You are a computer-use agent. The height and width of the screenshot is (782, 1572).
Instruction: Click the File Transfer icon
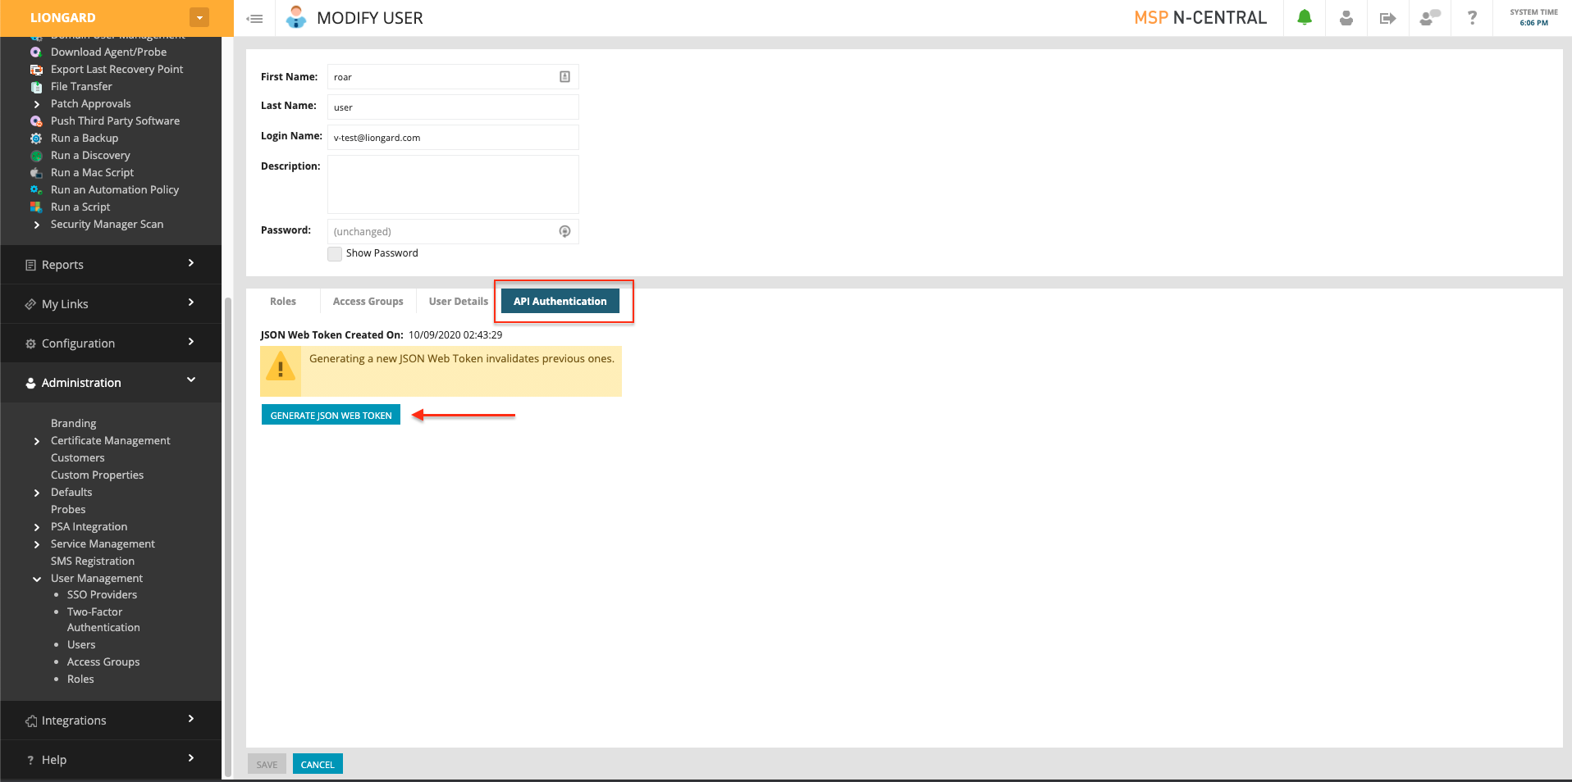pyautogui.click(x=36, y=87)
